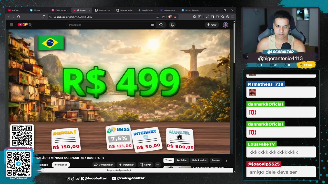Click the chat username LousFakeTV
Viewport: 328px width, 184px height.
coord(261,144)
